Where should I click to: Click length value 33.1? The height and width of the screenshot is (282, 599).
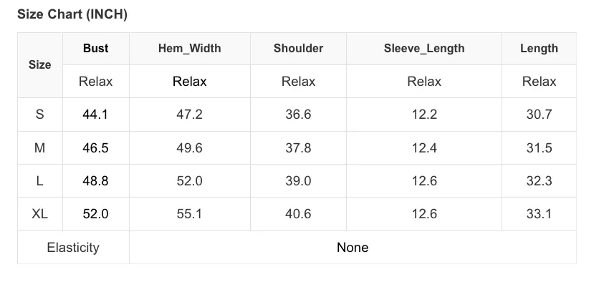pos(539,214)
